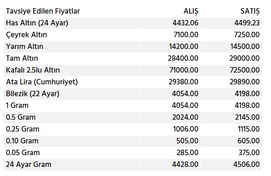Click Ata Lira selling price 29890.00
The width and height of the screenshot is (271, 176).
pyautogui.click(x=244, y=82)
